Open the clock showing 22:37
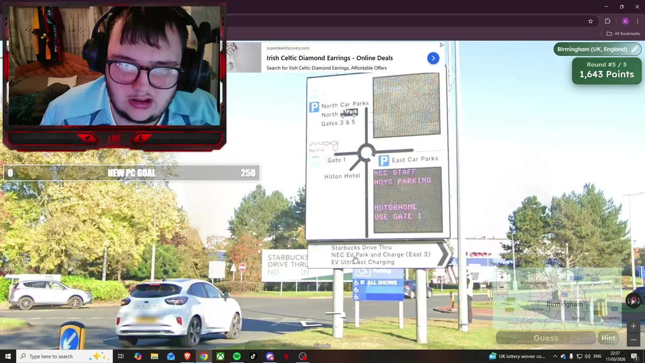The image size is (645, 363). click(616, 356)
